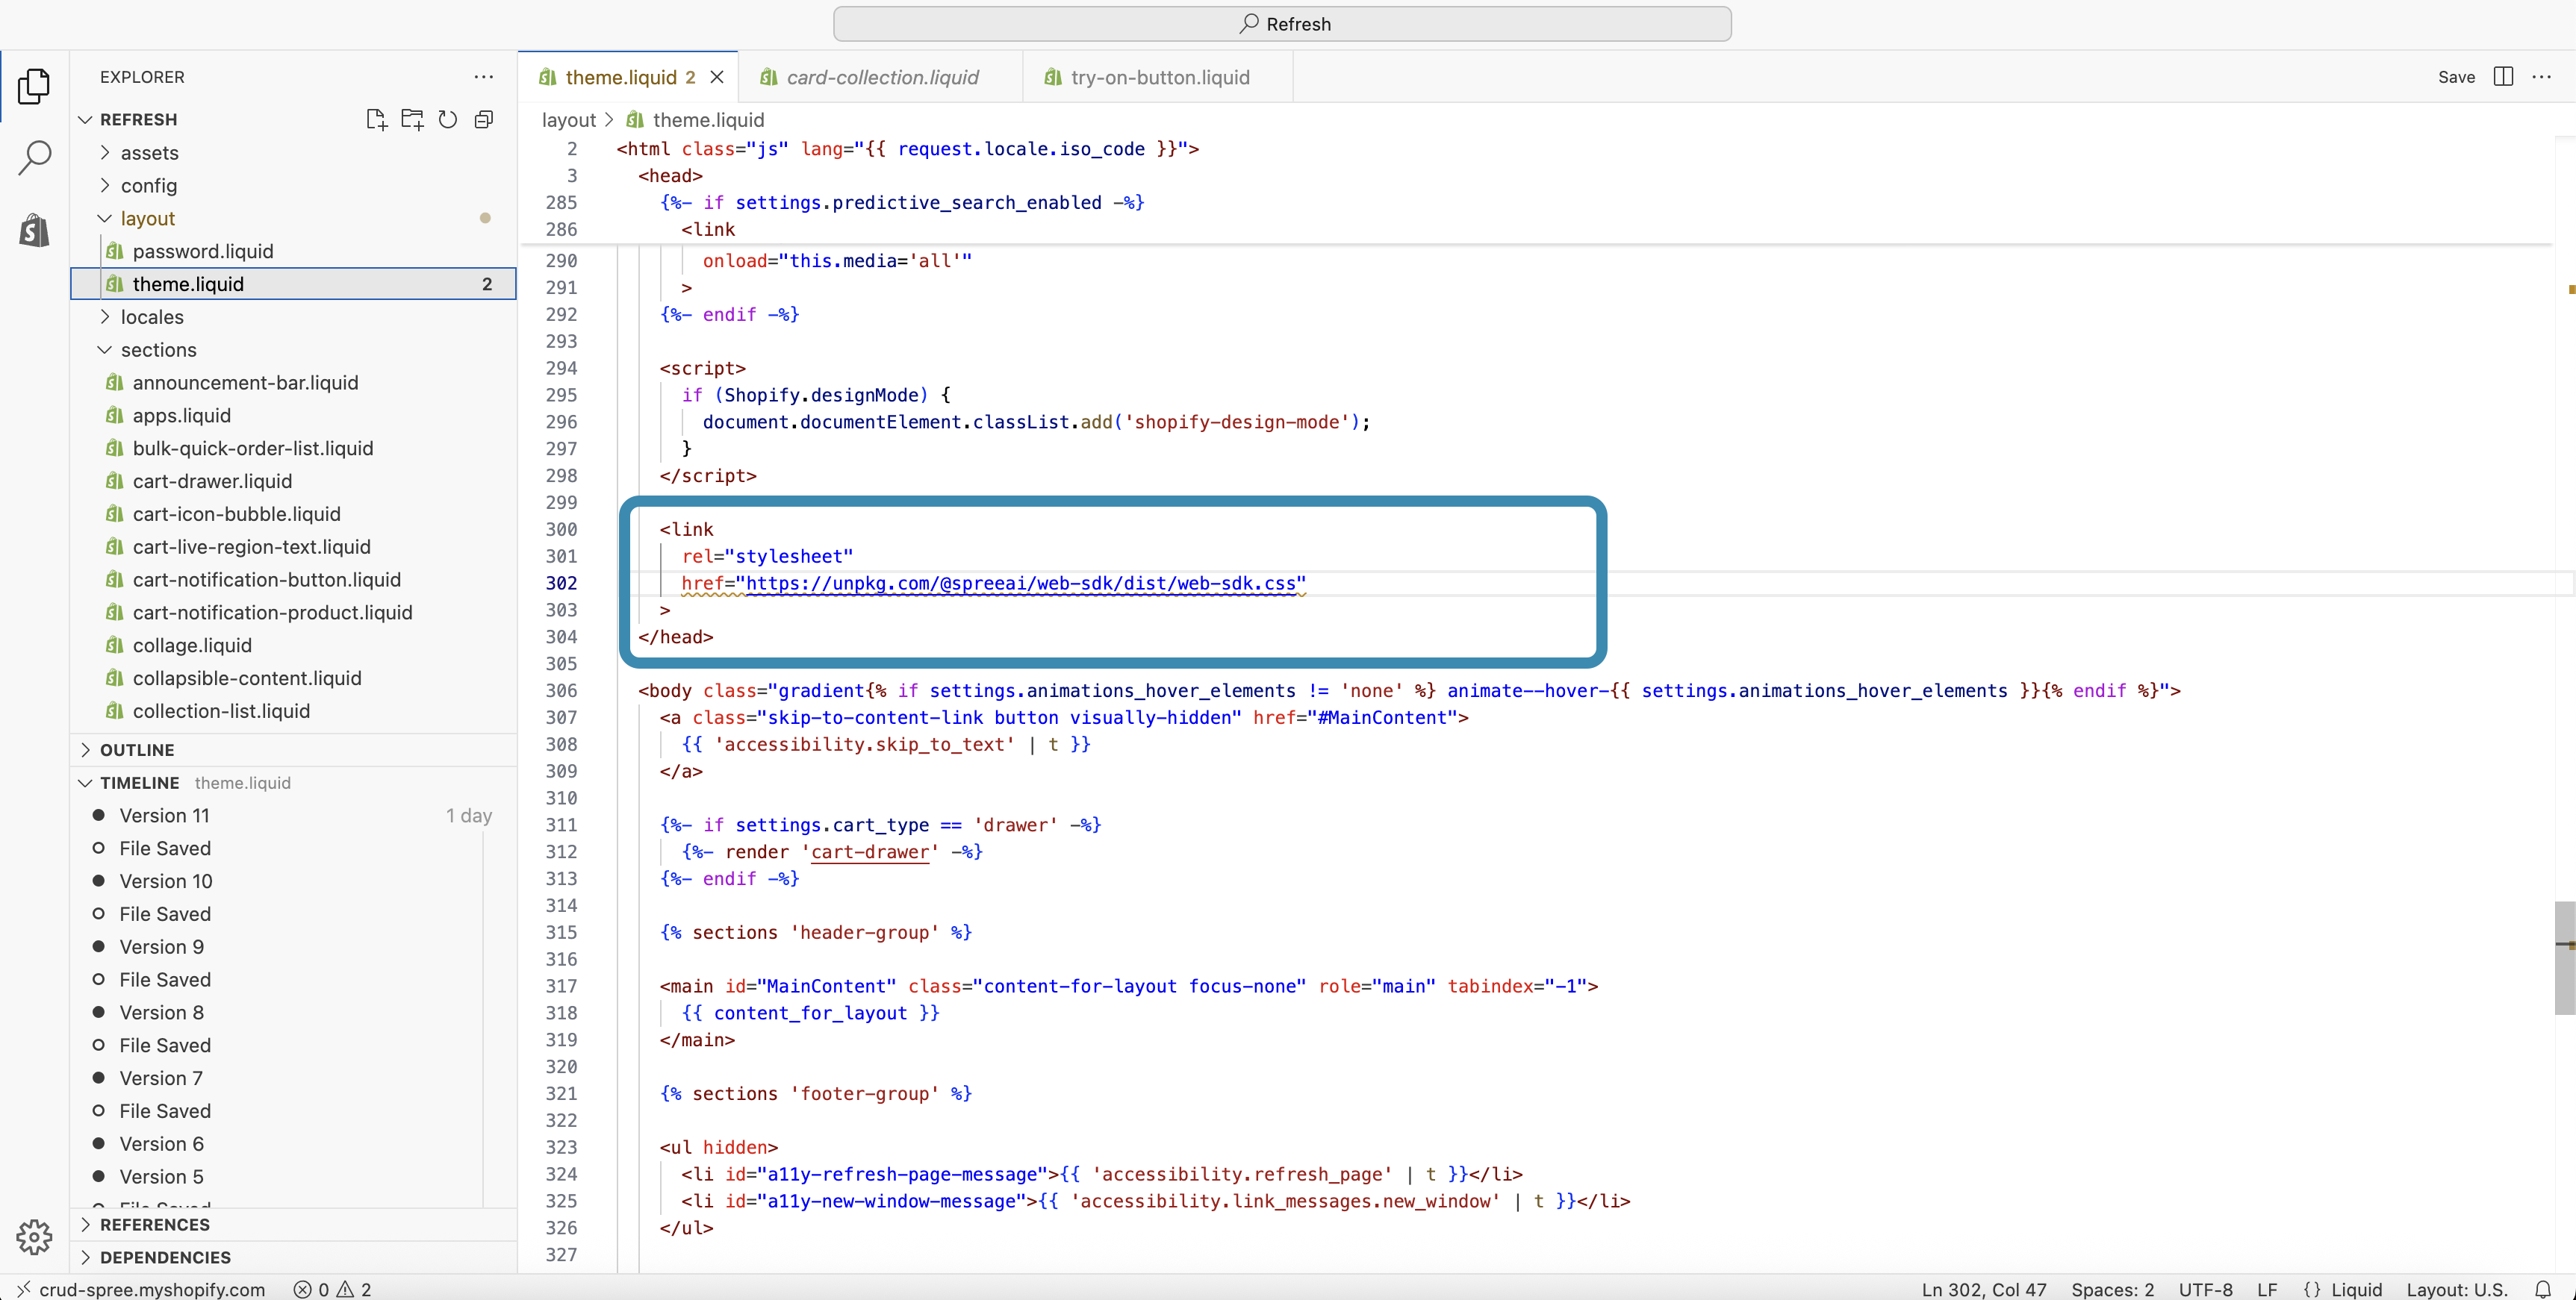Click crud-spree.myshopify.com in status bar
Viewport: 2576px width, 1300px height.
pos(152,1289)
